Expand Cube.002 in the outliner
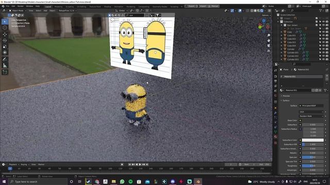The height and width of the screenshot is (185, 330). 281,39
